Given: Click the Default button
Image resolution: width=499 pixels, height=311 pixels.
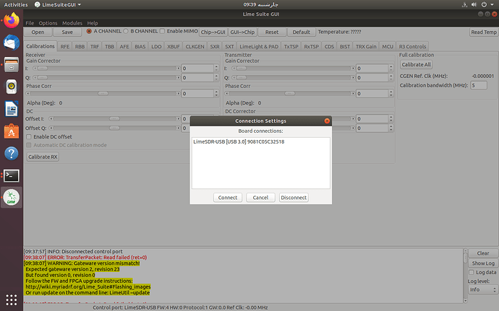Looking at the screenshot, I should pyautogui.click(x=301, y=32).
